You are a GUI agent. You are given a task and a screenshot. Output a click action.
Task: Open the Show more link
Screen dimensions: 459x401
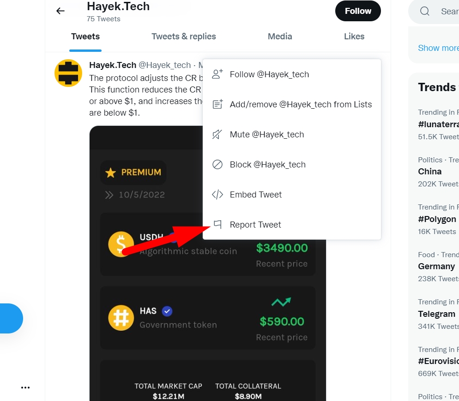point(438,48)
